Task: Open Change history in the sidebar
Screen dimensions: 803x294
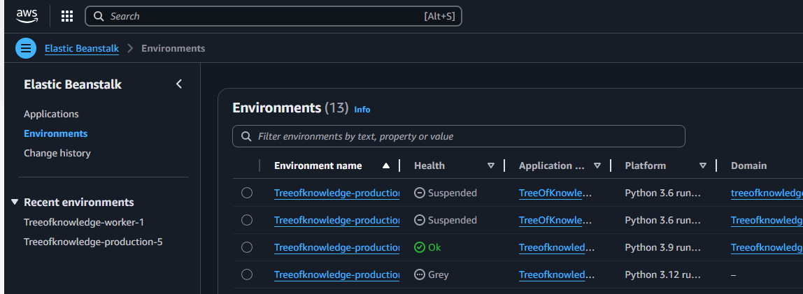Action: 57,153
